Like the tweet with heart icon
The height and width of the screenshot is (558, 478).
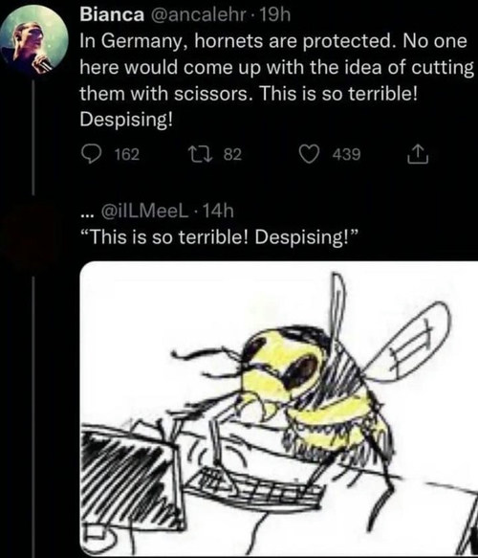coord(308,154)
